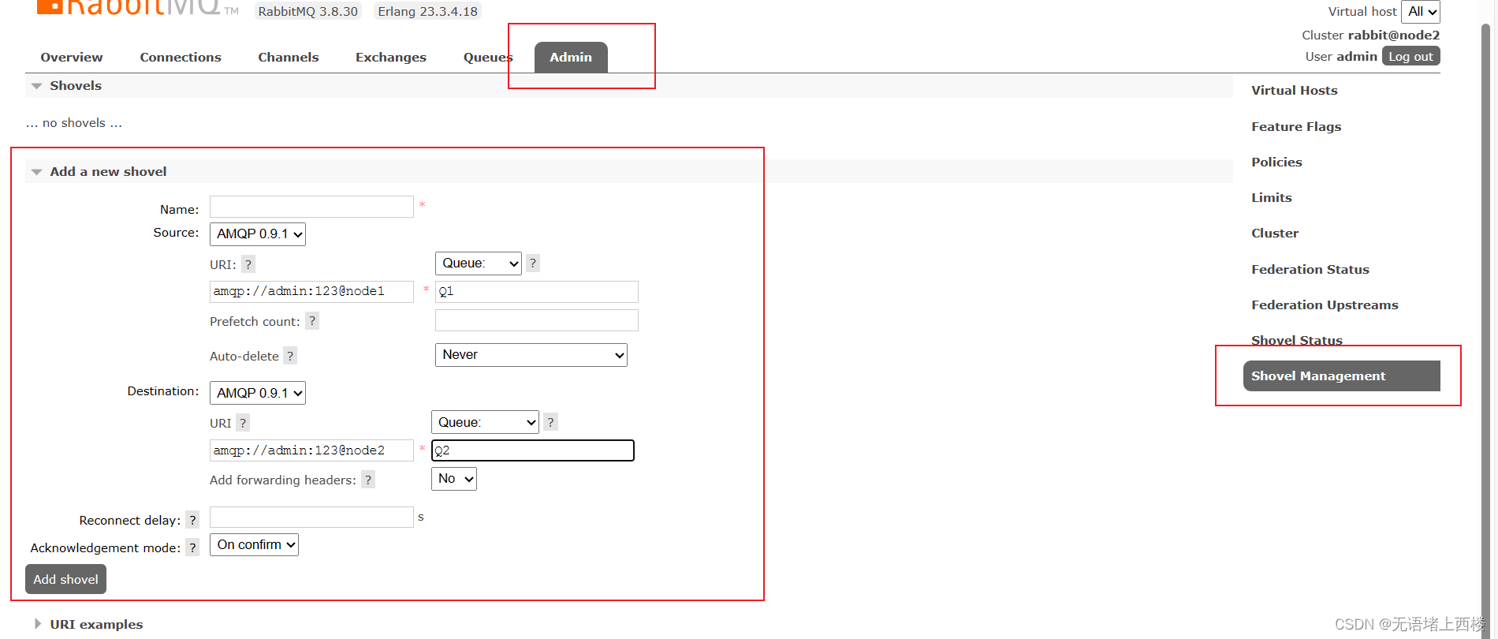This screenshot has height=639, width=1498.
Task: Focus the shovel Name input field
Action: click(311, 207)
